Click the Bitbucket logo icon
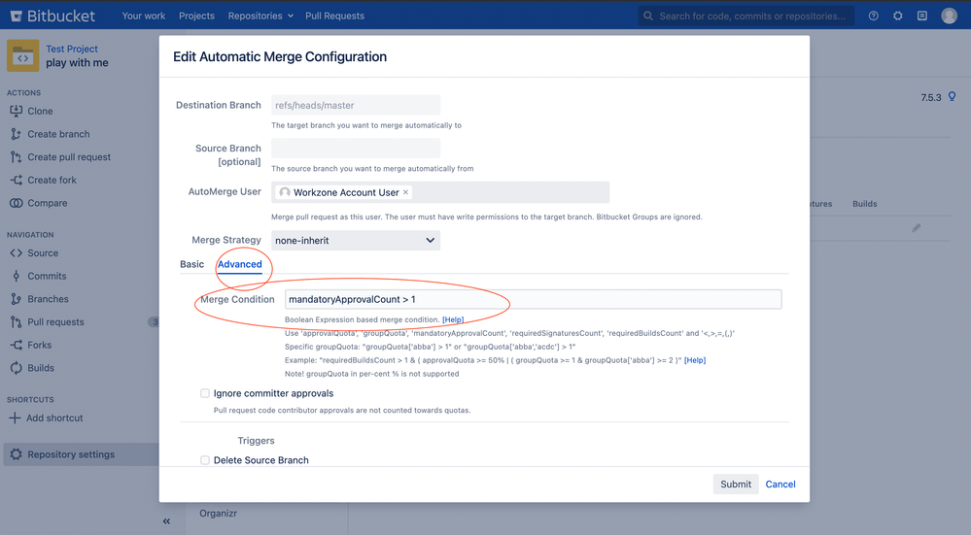 (17, 17)
